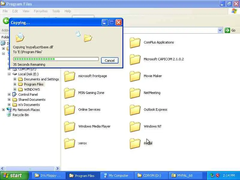The image size is (240, 180).
Task: Select the Outlook Express folder icon
Action: coord(135,110)
